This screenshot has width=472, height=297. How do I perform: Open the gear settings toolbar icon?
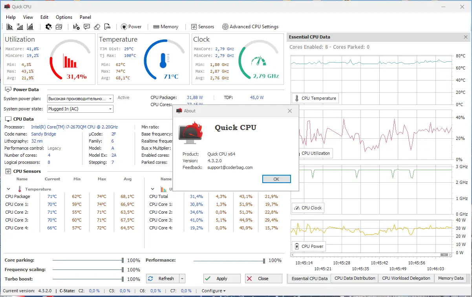tap(49, 27)
